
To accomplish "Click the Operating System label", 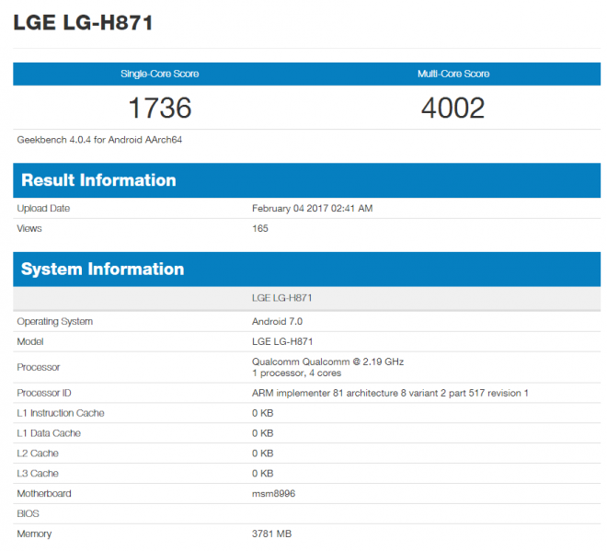I will coord(55,321).
